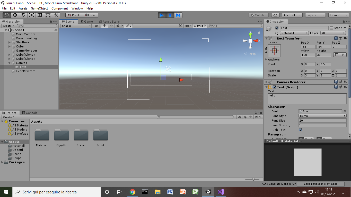The image size is (351, 197).
Task: Open Visual Studio from the taskbar
Action: point(221,192)
